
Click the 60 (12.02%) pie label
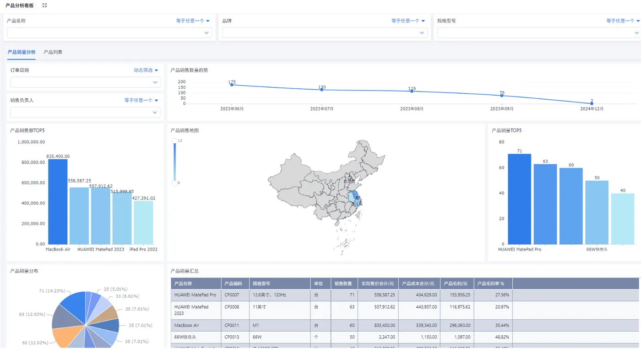(x=35, y=343)
